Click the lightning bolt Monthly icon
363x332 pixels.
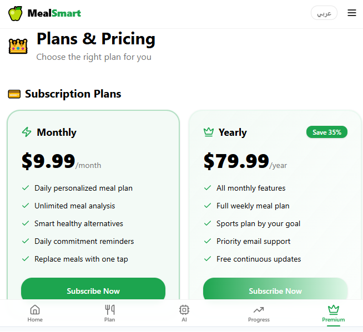click(x=27, y=132)
